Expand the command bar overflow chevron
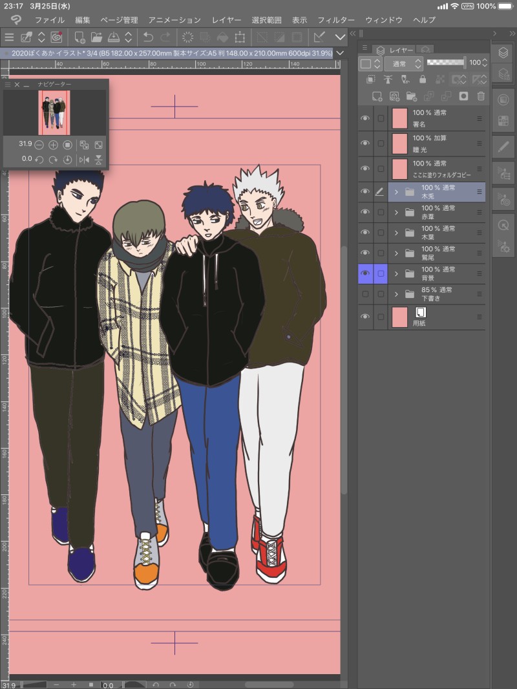The height and width of the screenshot is (689, 517). tap(341, 37)
